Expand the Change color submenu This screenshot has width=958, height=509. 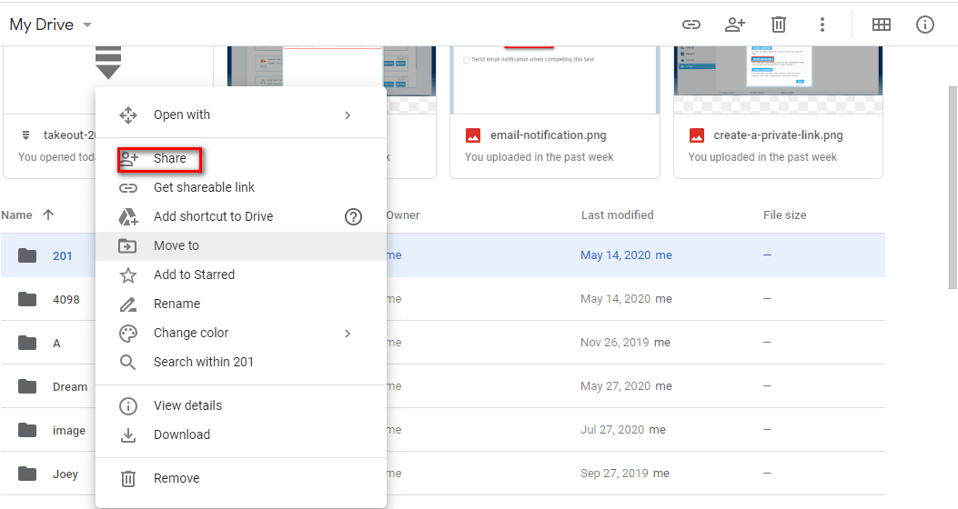coord(348,333)
